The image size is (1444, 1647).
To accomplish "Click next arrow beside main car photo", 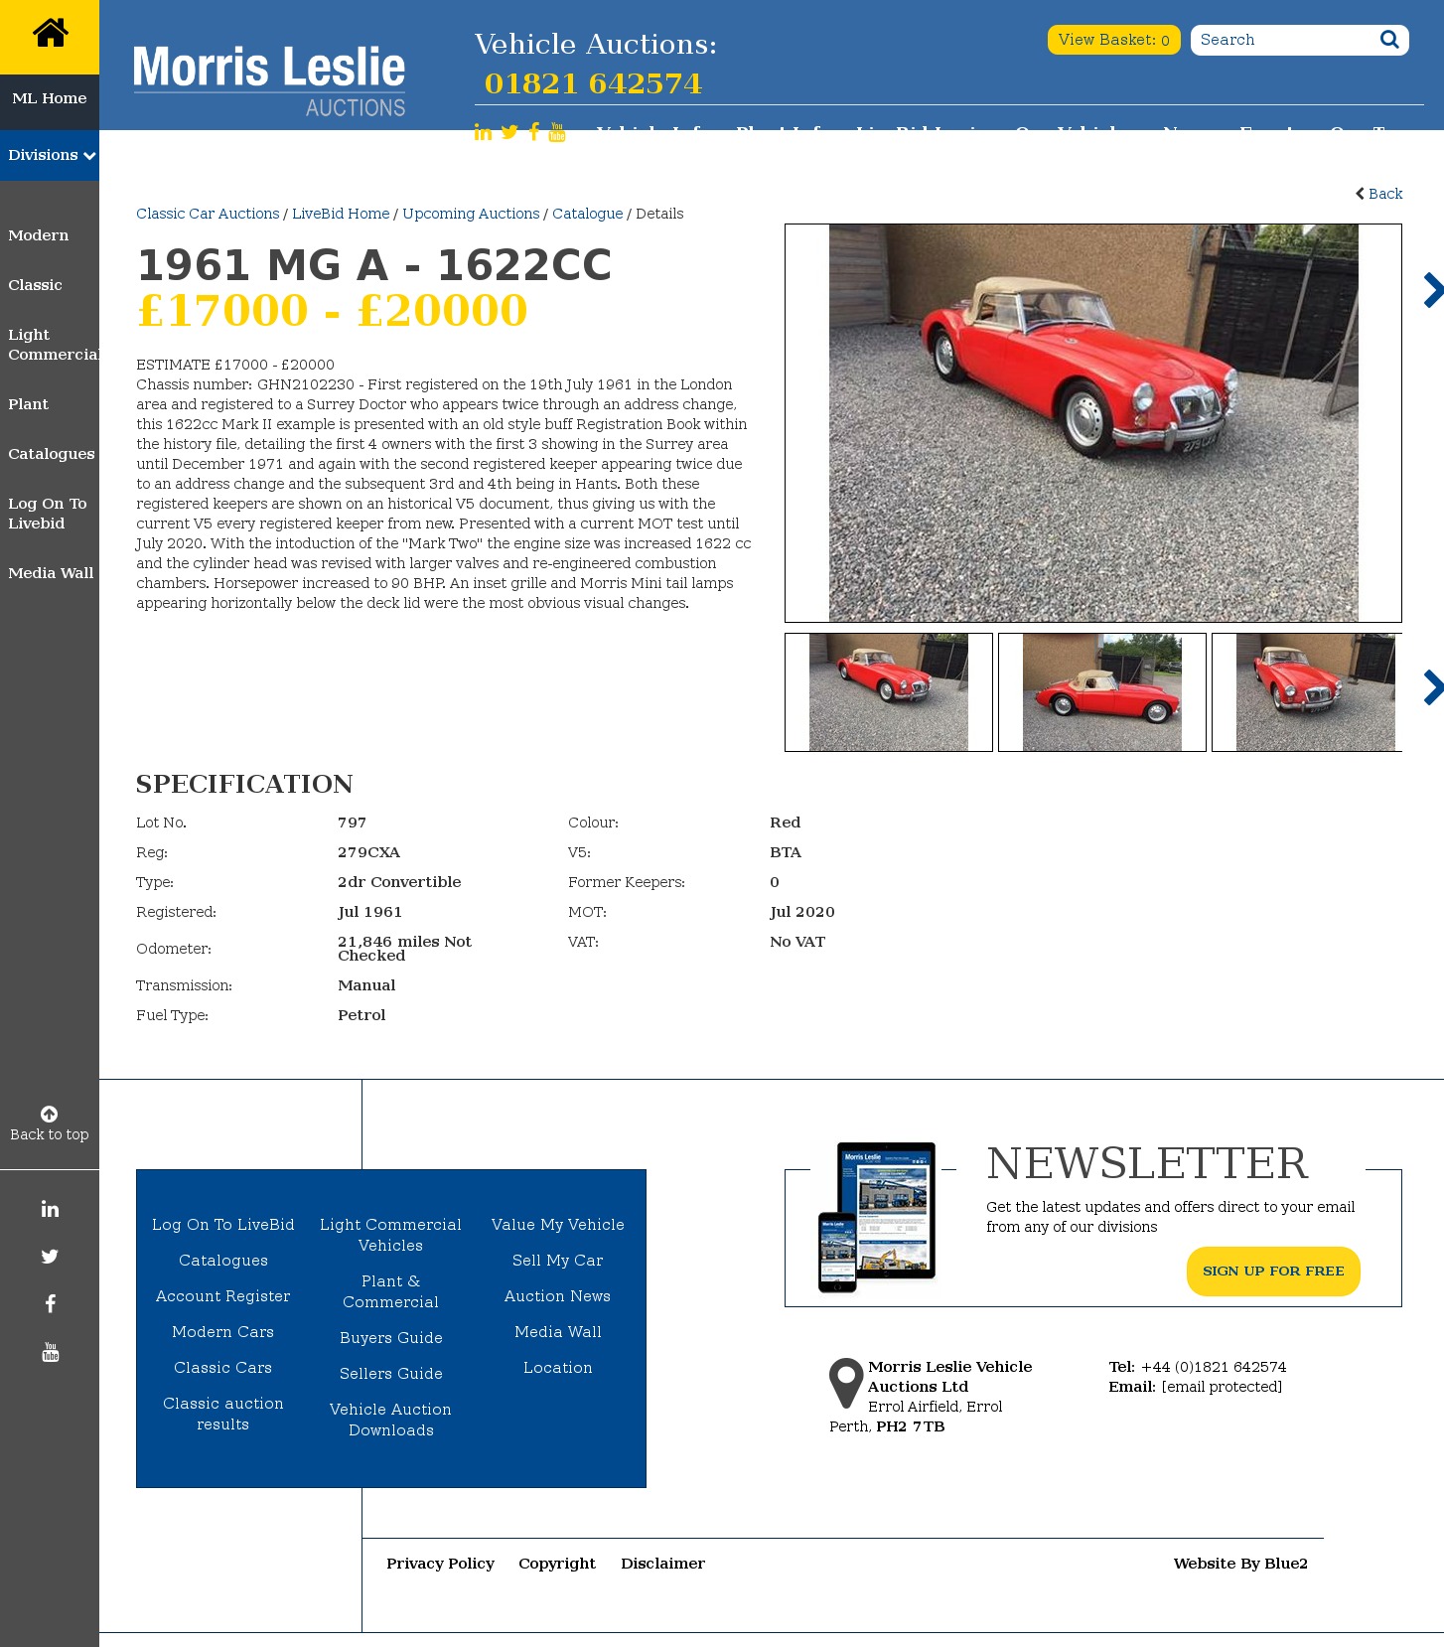I will (x=1433, y=290).
